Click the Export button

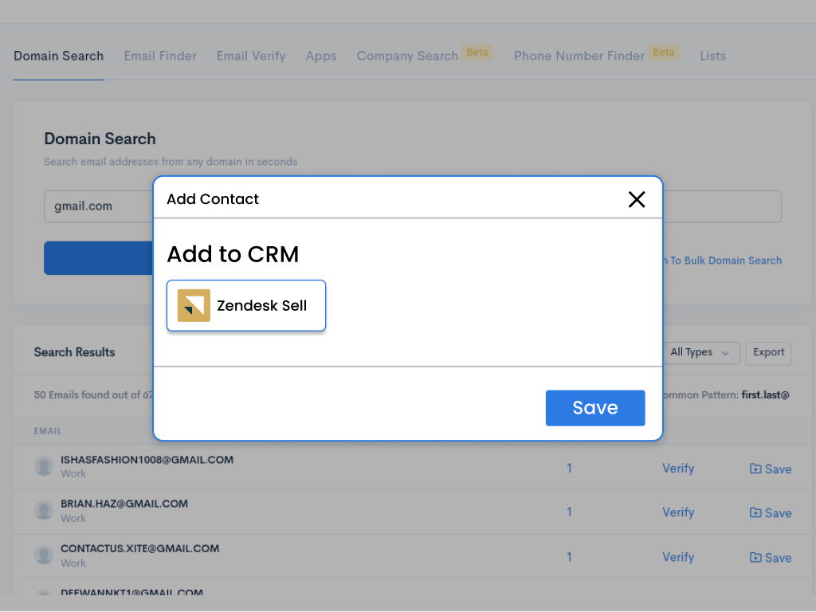point(768,352)
